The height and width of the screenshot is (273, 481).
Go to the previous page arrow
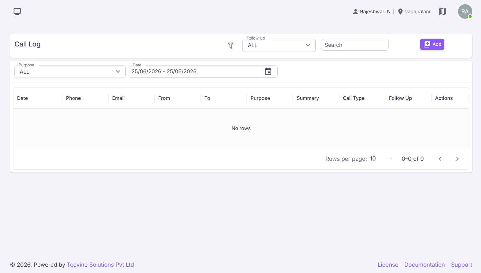click(x=440, y=159)
